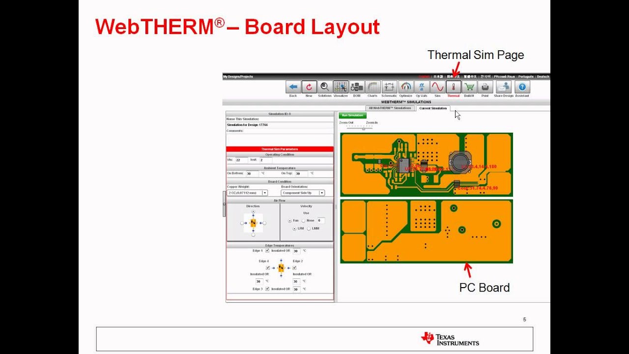The image size is (629, 354).
Task: Open the Schematic toolbar icon
Action: point(389,87)
